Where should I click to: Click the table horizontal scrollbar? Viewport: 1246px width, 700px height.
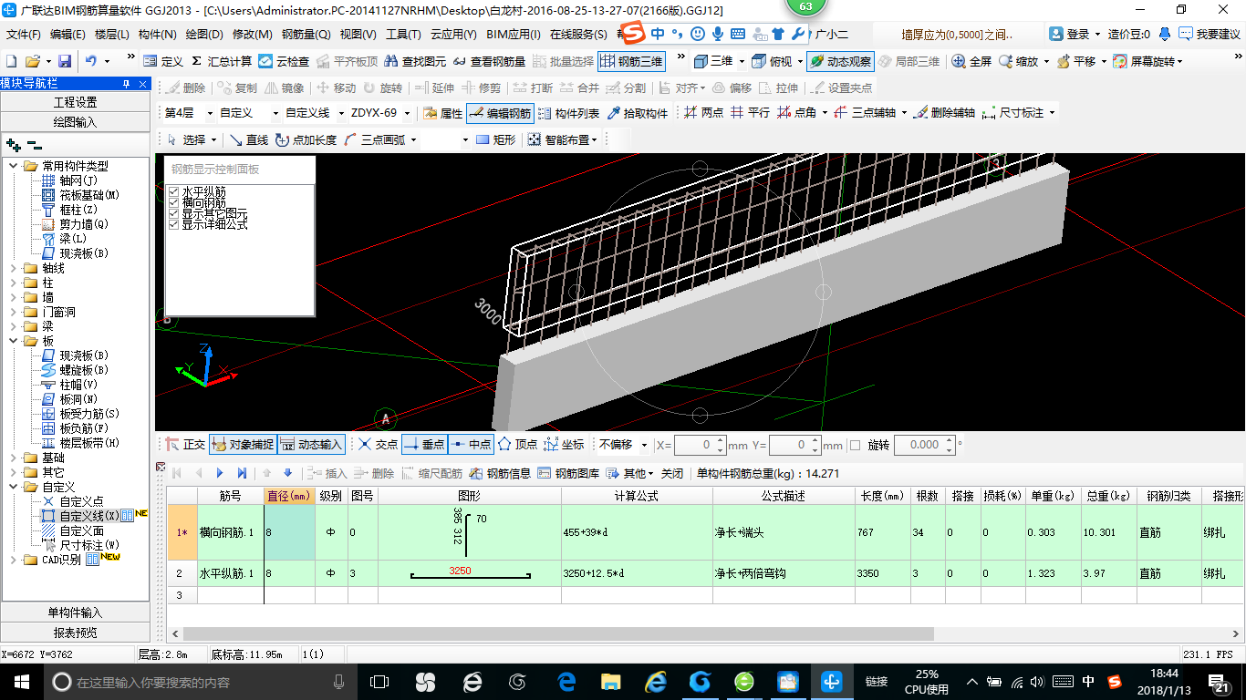[x=558, y=633]
